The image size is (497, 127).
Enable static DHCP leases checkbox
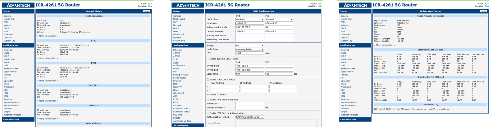tap(208, 80)
